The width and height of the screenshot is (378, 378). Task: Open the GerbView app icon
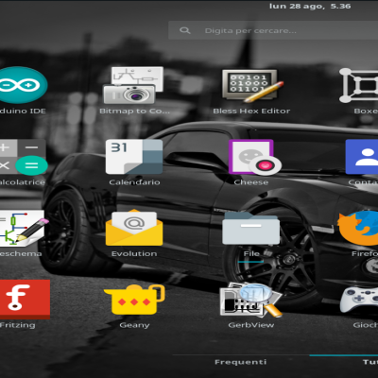pyautogui.click(x=250, y=300)
